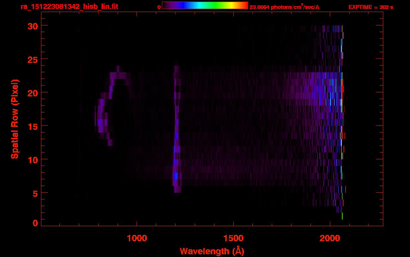410x257 pixels.
Task: Click the colorbar minimum value 0
Action: pos(159,7)
